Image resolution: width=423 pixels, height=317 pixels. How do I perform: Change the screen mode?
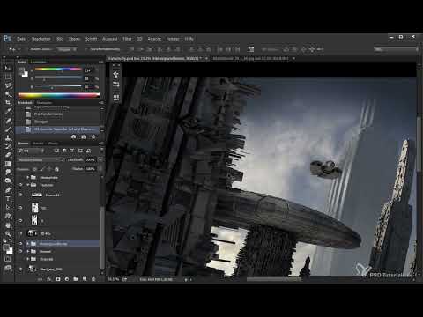8,268
